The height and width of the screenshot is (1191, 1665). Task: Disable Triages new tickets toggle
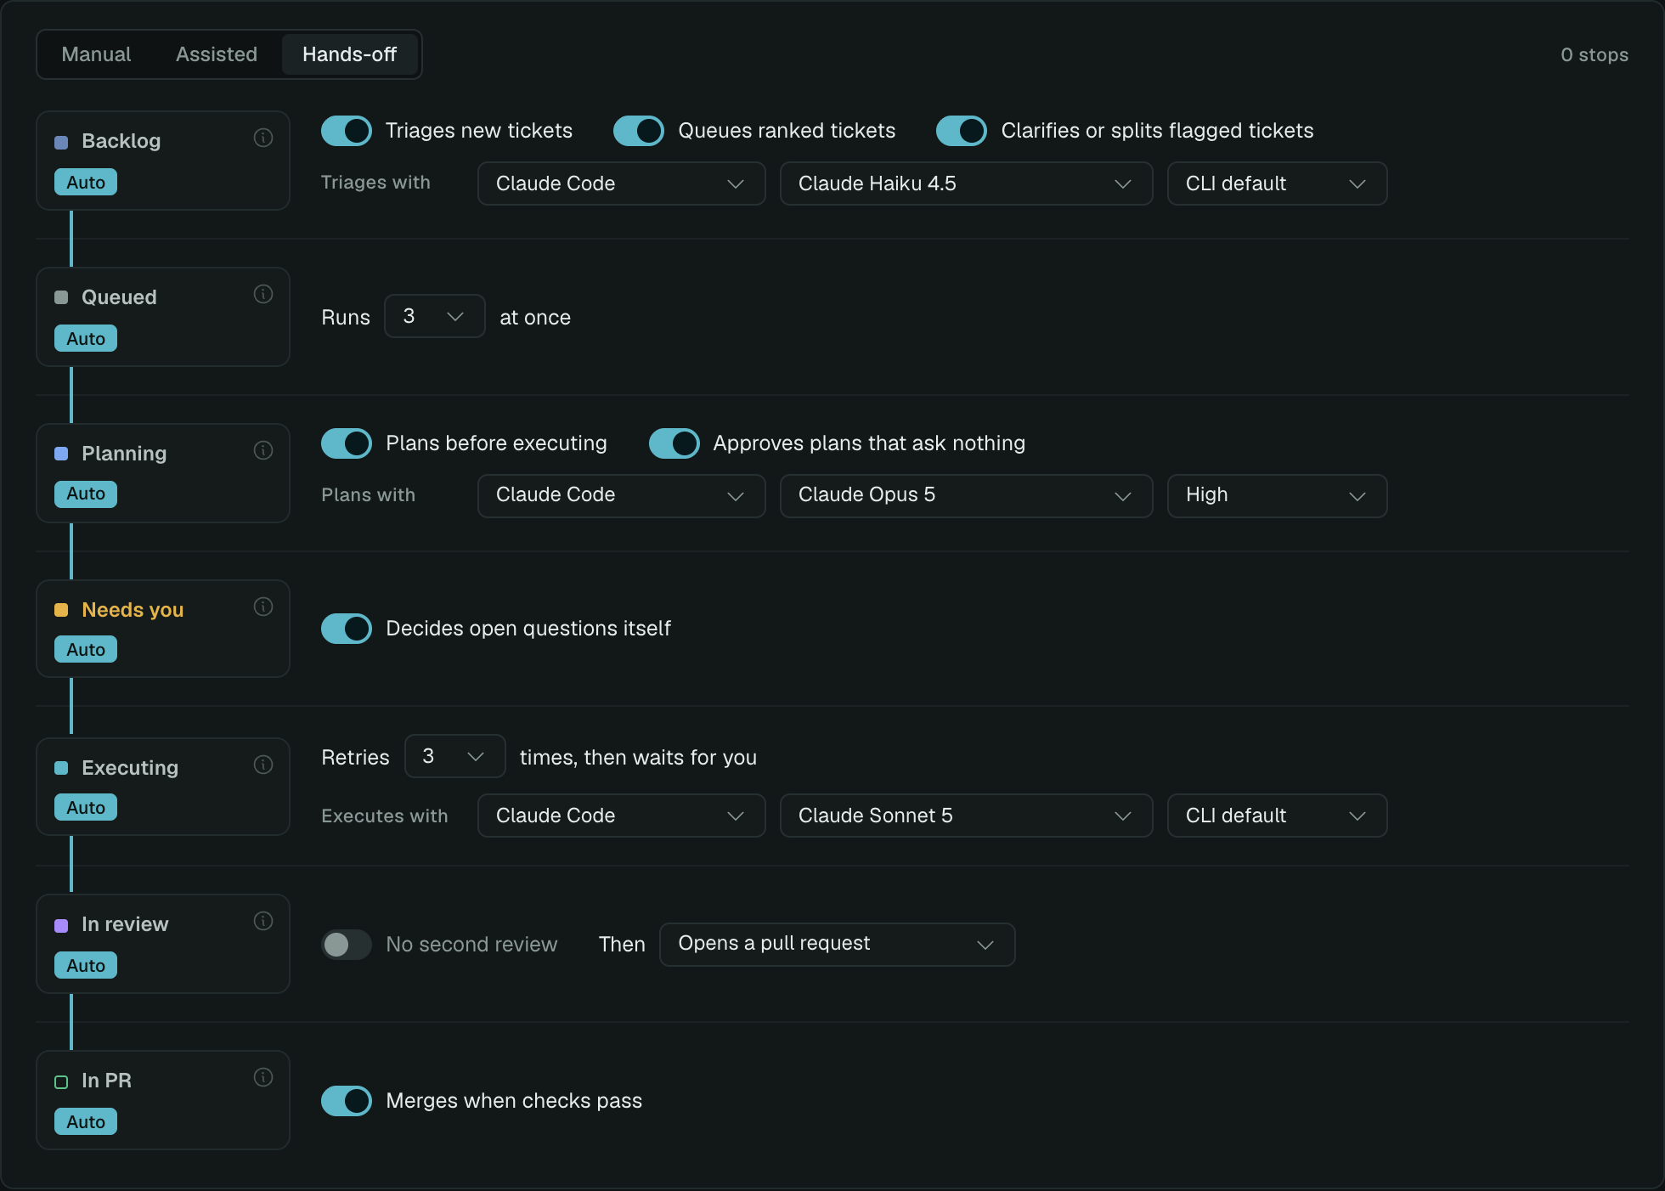tap(347, 131)
